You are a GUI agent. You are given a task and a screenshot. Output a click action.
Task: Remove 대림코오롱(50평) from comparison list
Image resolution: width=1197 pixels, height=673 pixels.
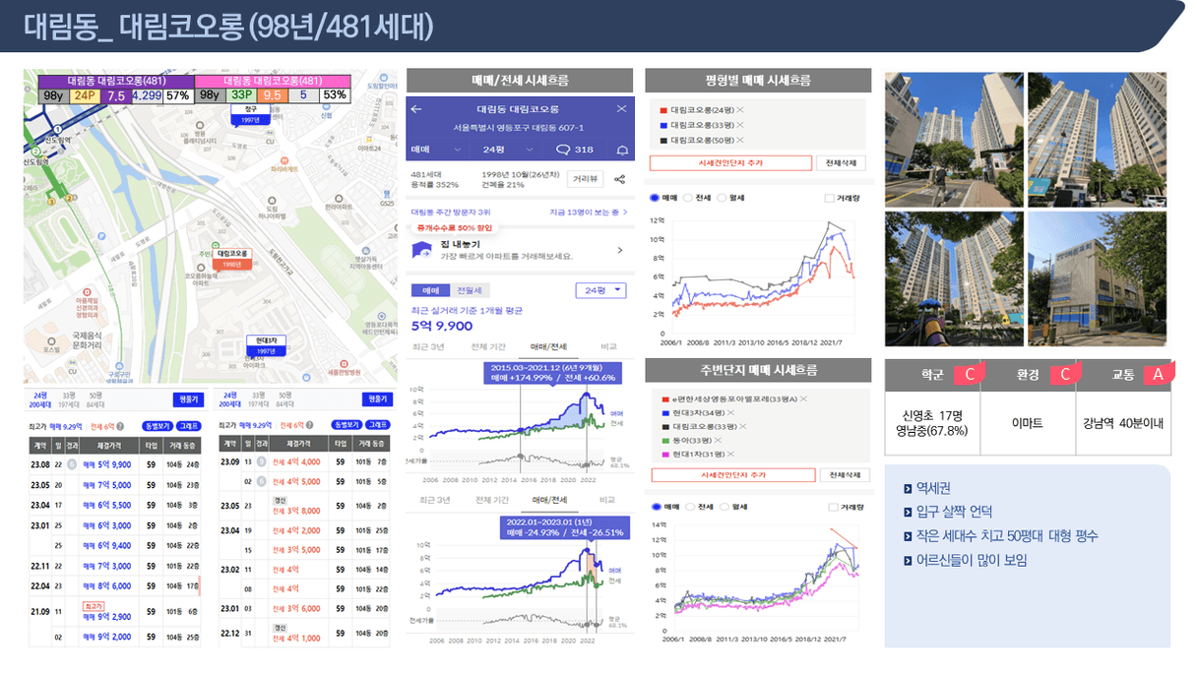(x=739, y=141)
